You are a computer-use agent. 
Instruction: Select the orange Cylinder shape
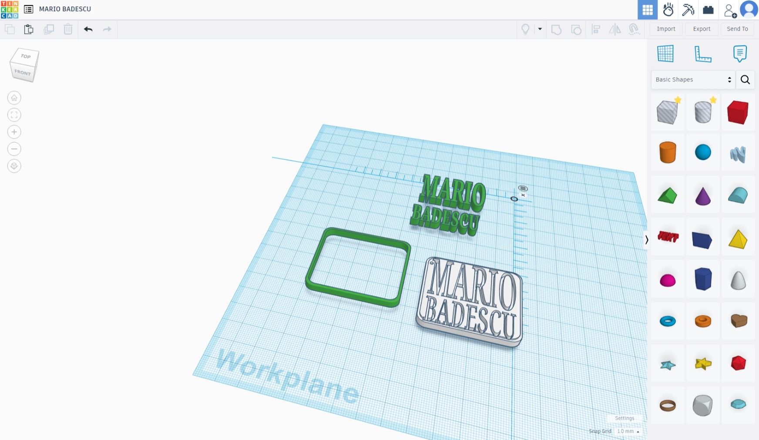668,152
